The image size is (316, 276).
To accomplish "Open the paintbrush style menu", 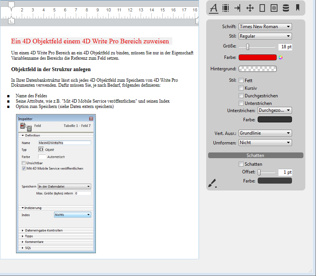I will coord(212,184).
